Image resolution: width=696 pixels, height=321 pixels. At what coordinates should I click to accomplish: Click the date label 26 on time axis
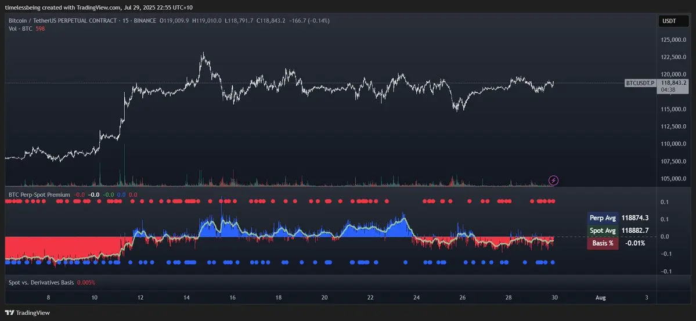coord(463,297)
